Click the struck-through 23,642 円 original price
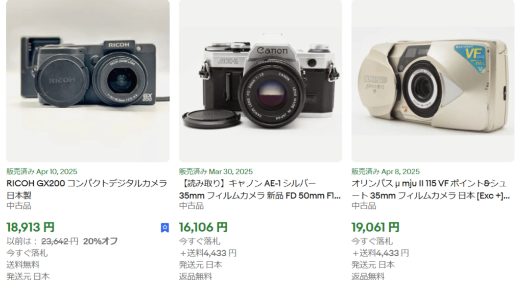The height and width of the screenshot is (294, 523). [60, 241]
